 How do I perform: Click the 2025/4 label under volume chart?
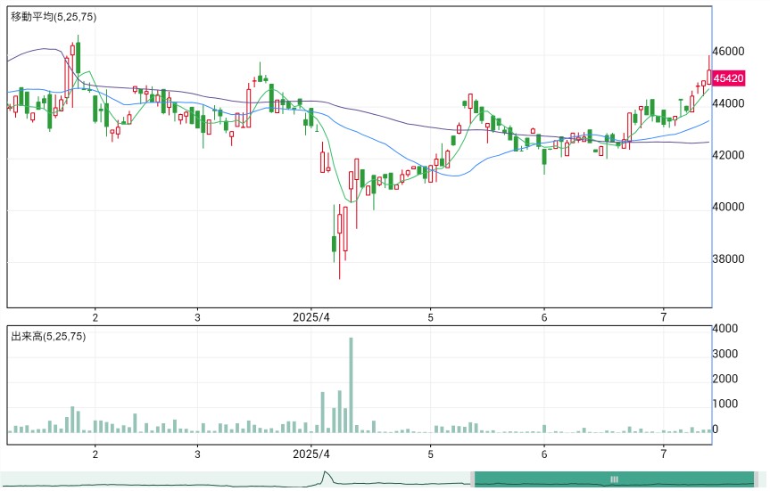(311, 454)
